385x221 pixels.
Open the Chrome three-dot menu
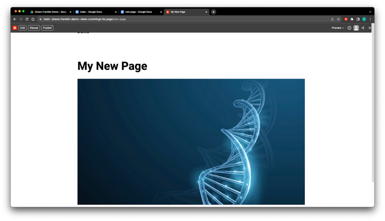coord(370,19)
